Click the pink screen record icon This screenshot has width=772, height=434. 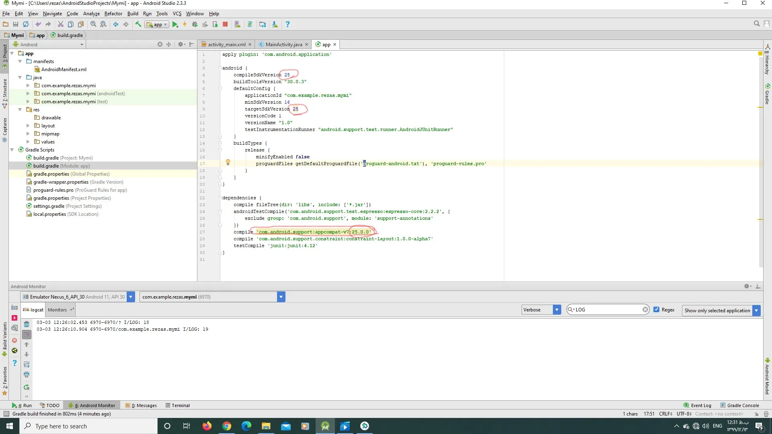click(14, 318)
